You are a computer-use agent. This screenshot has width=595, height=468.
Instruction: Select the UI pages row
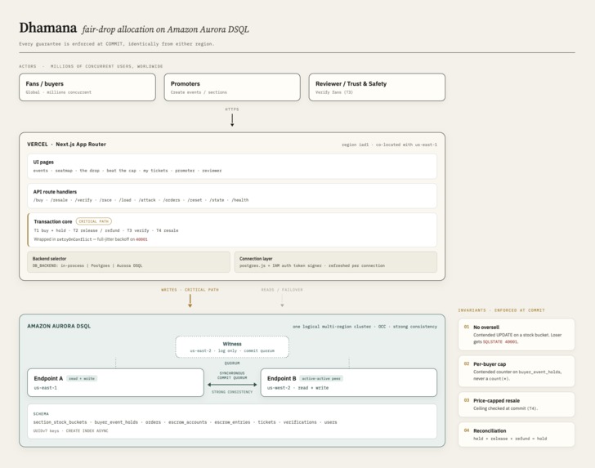pyautogui.click(x=232, y=166)
